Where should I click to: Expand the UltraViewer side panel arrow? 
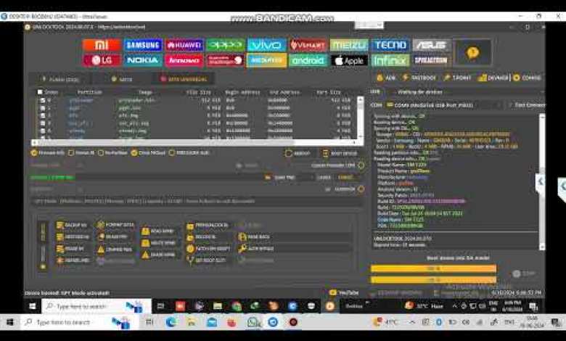[x=562, y=187]
